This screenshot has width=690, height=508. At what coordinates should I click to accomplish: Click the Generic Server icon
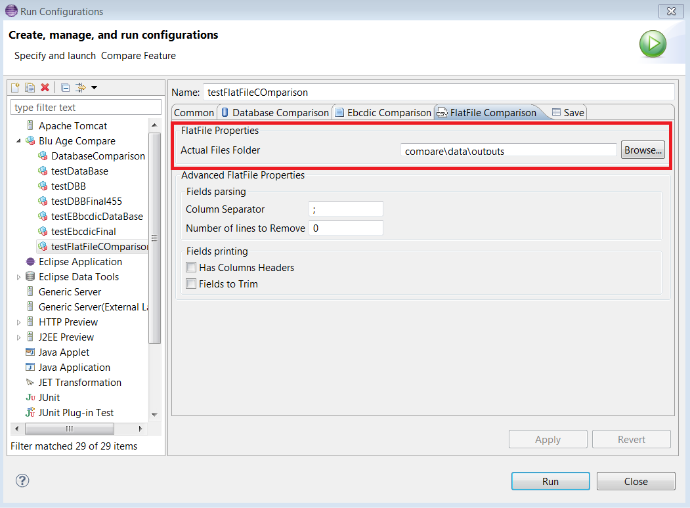click(x=30, y=291)
